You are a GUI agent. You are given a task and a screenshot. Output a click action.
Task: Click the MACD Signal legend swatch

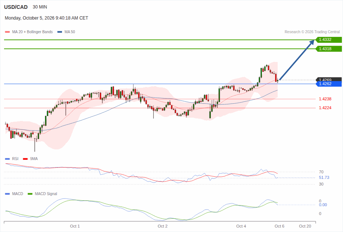(30, 194)
